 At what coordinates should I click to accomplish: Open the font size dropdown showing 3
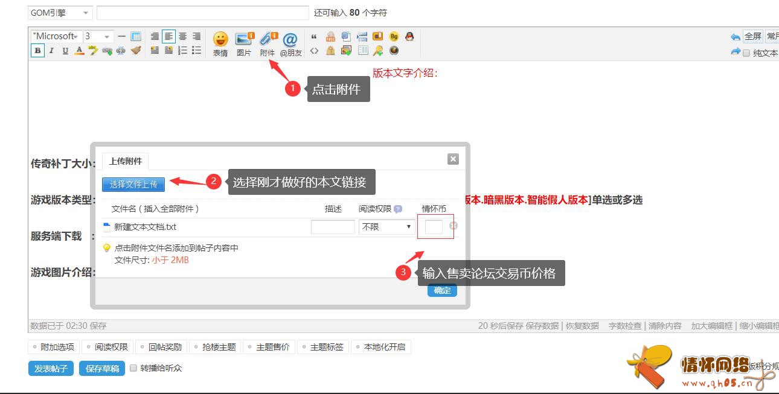(x=98, y=36)
